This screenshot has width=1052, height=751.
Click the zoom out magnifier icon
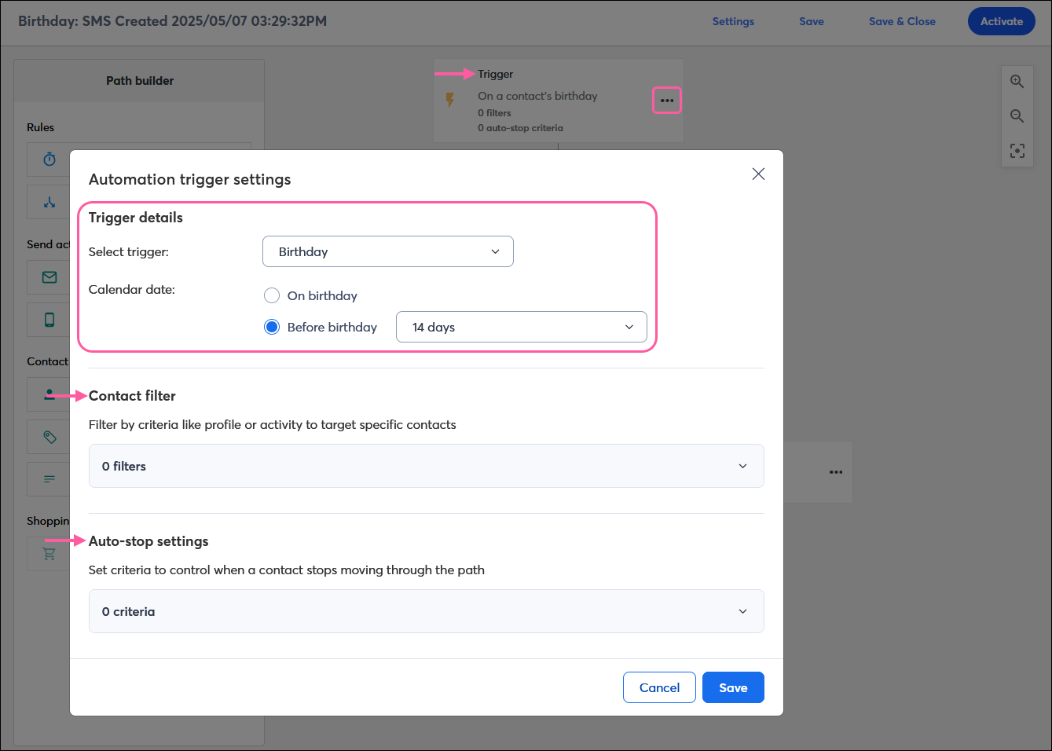[x=1017, y=116]
